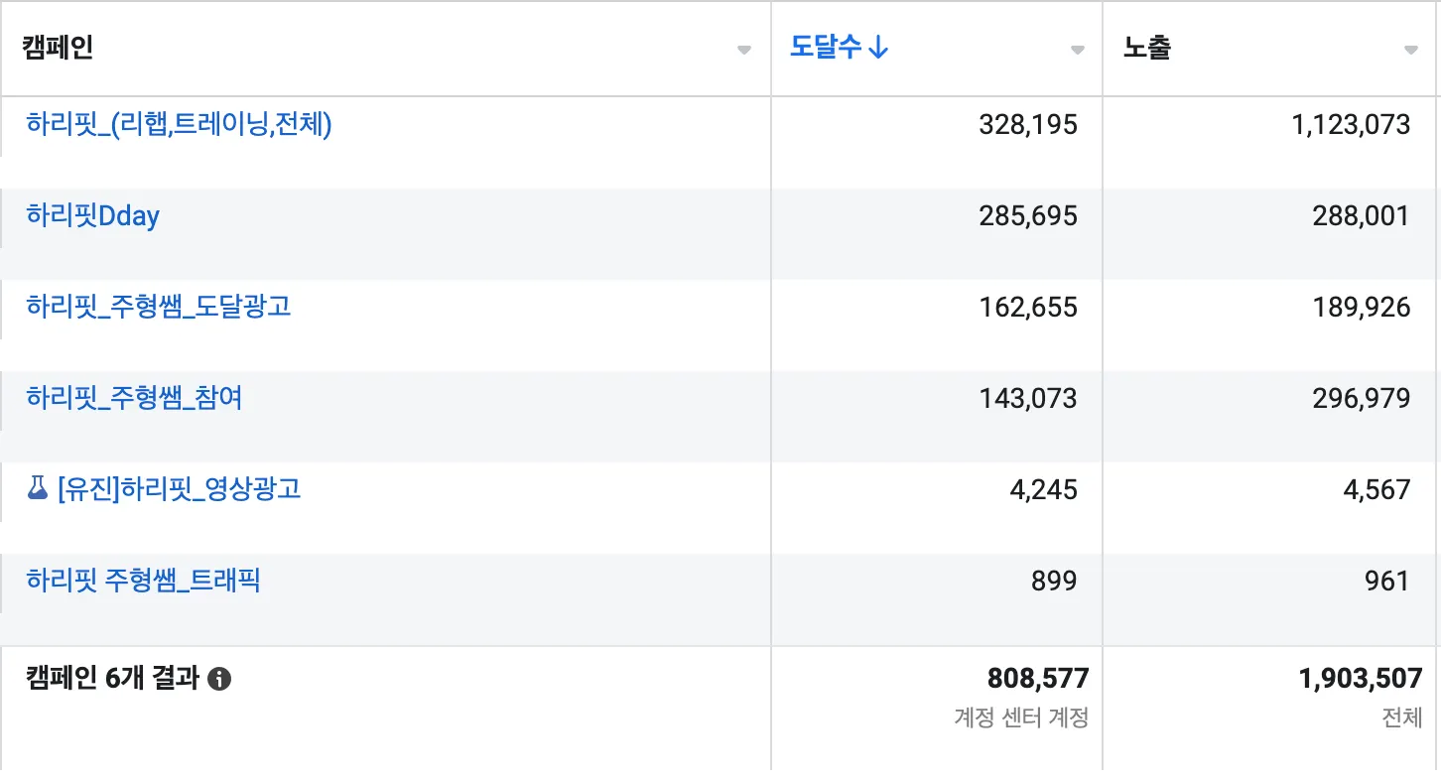Open the 노출 column dropdown arrow
Image resolution: width=1441 pixels, height=782 pixels.
click(x=1410, y=51)
